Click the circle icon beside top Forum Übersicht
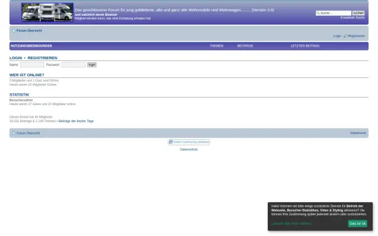Viewport: 378px width, 236px height. pyautogui.click(x=14, y=31)
